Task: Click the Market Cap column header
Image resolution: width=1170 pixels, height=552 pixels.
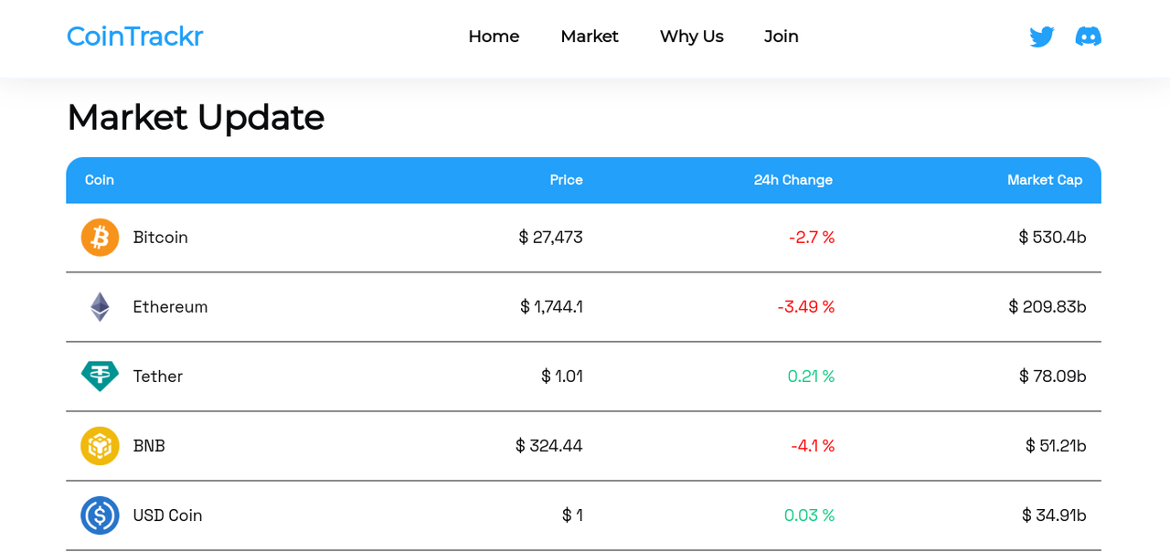Action: [1044, 180]
